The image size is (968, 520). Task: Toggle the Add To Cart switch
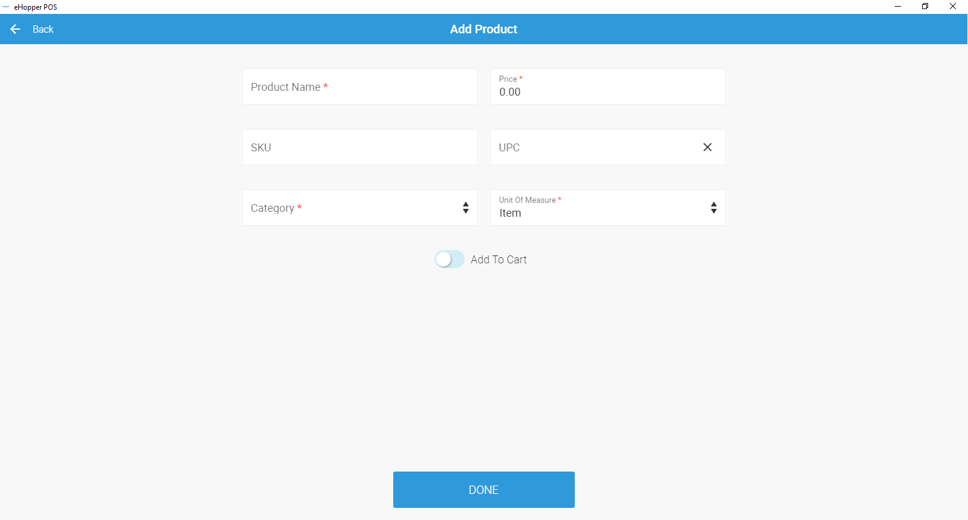[x=450, y=259]
